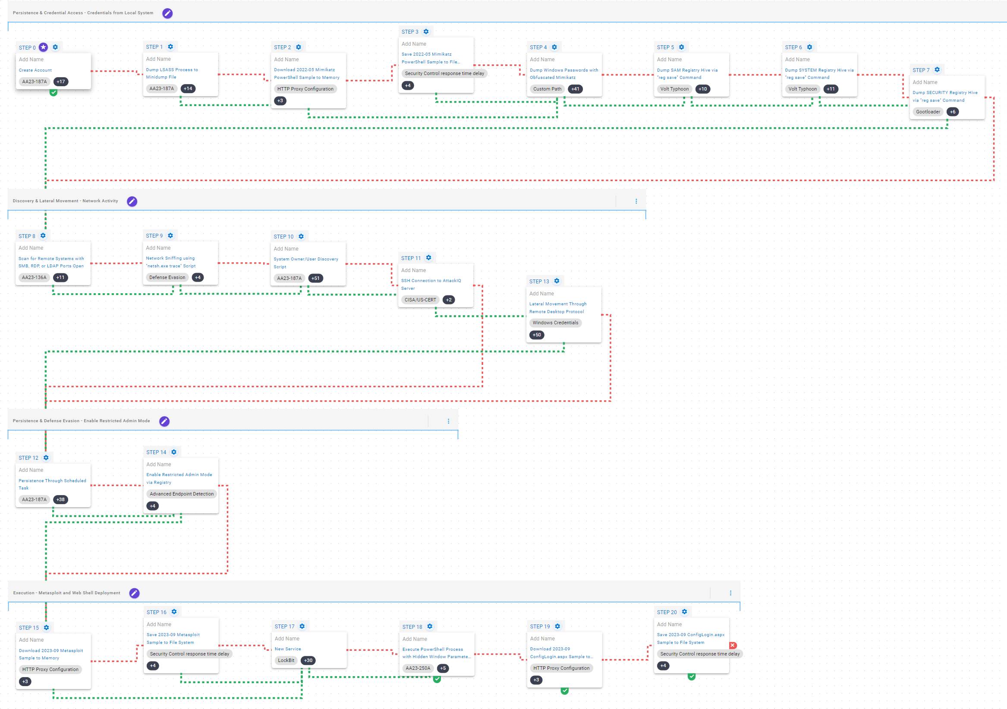Open three-dot menu for Metasploit Web Shell phase
1007x709 pixels.
[730, 593]
